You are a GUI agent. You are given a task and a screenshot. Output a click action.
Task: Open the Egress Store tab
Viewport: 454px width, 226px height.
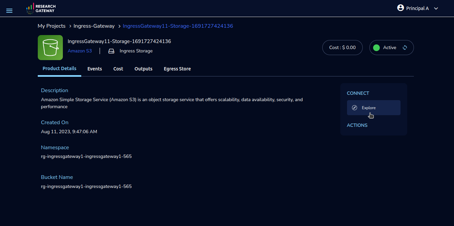(177, 69)
